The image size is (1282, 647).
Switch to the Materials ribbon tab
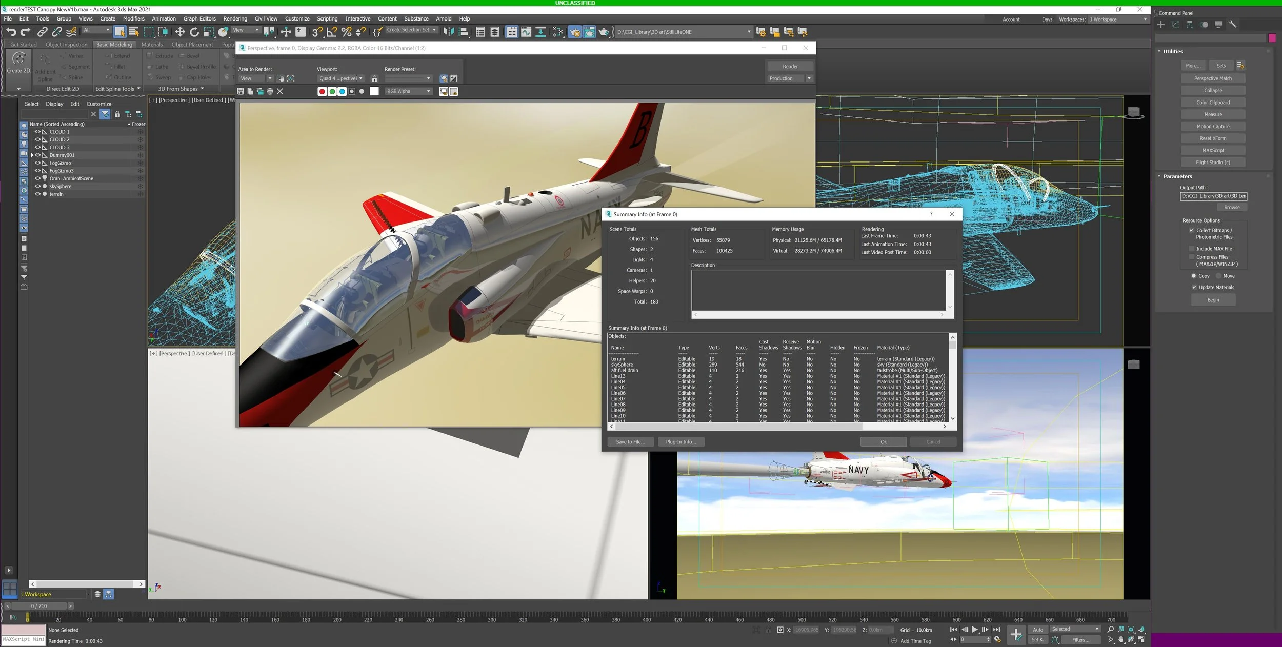point(152,45)
